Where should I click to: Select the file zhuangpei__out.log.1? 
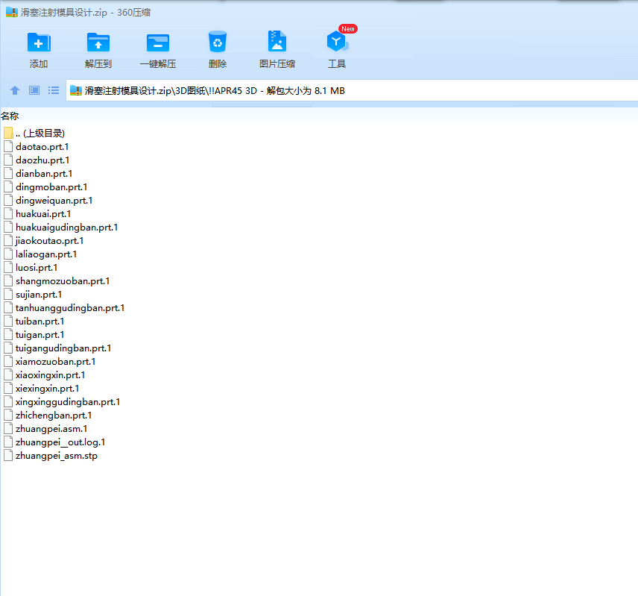(60, 442)
